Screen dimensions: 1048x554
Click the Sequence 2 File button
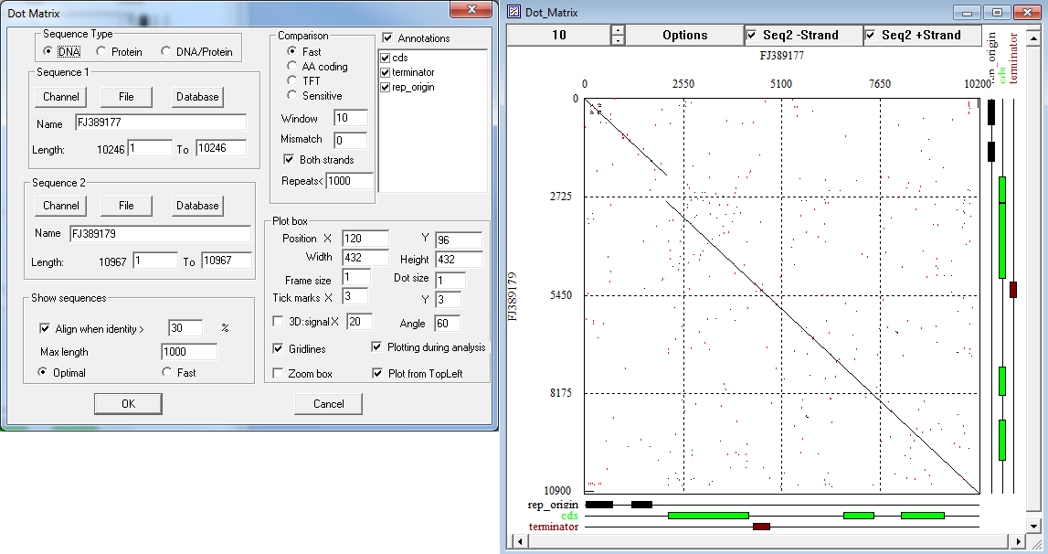click(x=126, y=206)
